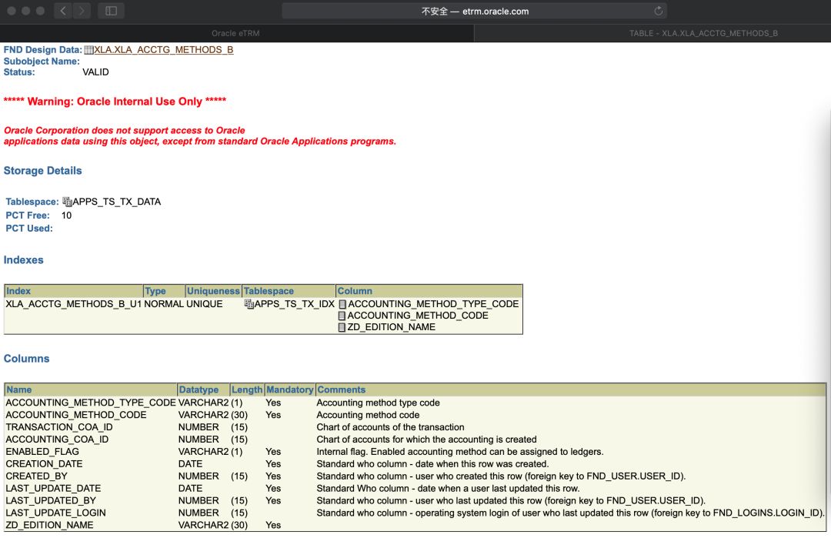Click the column icon beside ACCOUNTING_METHOD_TYPE_CODE
This screenshot has height=538, width=831.
(342, 303)
